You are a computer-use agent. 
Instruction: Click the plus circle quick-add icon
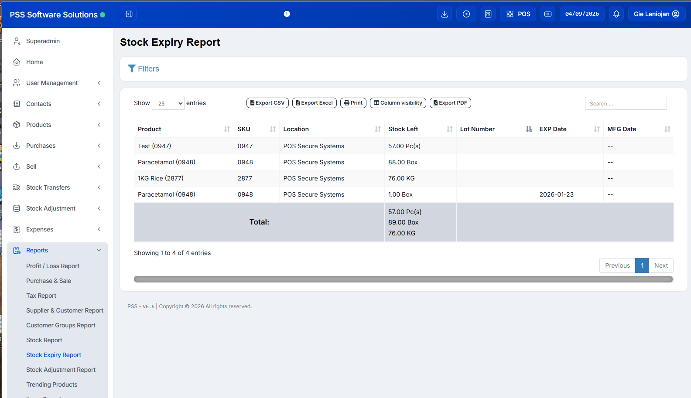[466, 14]
